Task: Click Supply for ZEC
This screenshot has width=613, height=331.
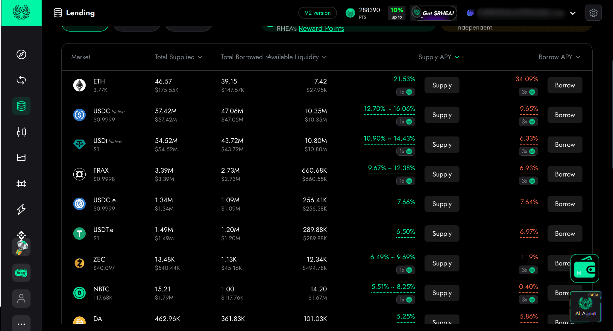Action: [x=442, y=263]
